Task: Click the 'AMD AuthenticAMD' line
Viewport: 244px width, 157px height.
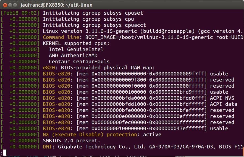Action: coord(73,56)
